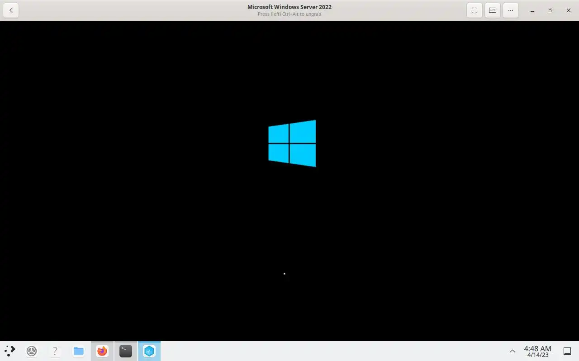Open System Settings from the taskbar

(x=32, y=351)
